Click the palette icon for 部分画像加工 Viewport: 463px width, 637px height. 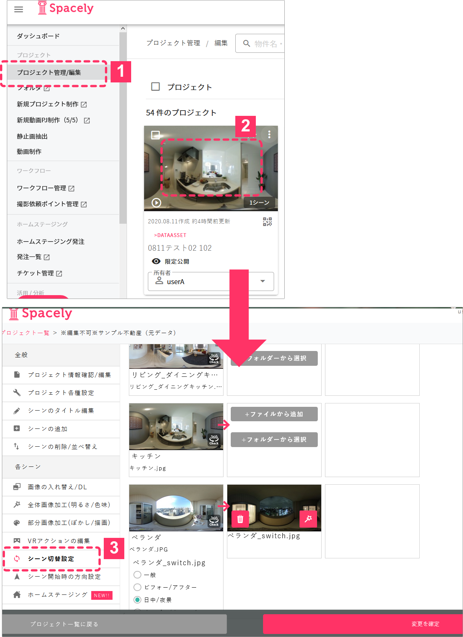point(17,523)
